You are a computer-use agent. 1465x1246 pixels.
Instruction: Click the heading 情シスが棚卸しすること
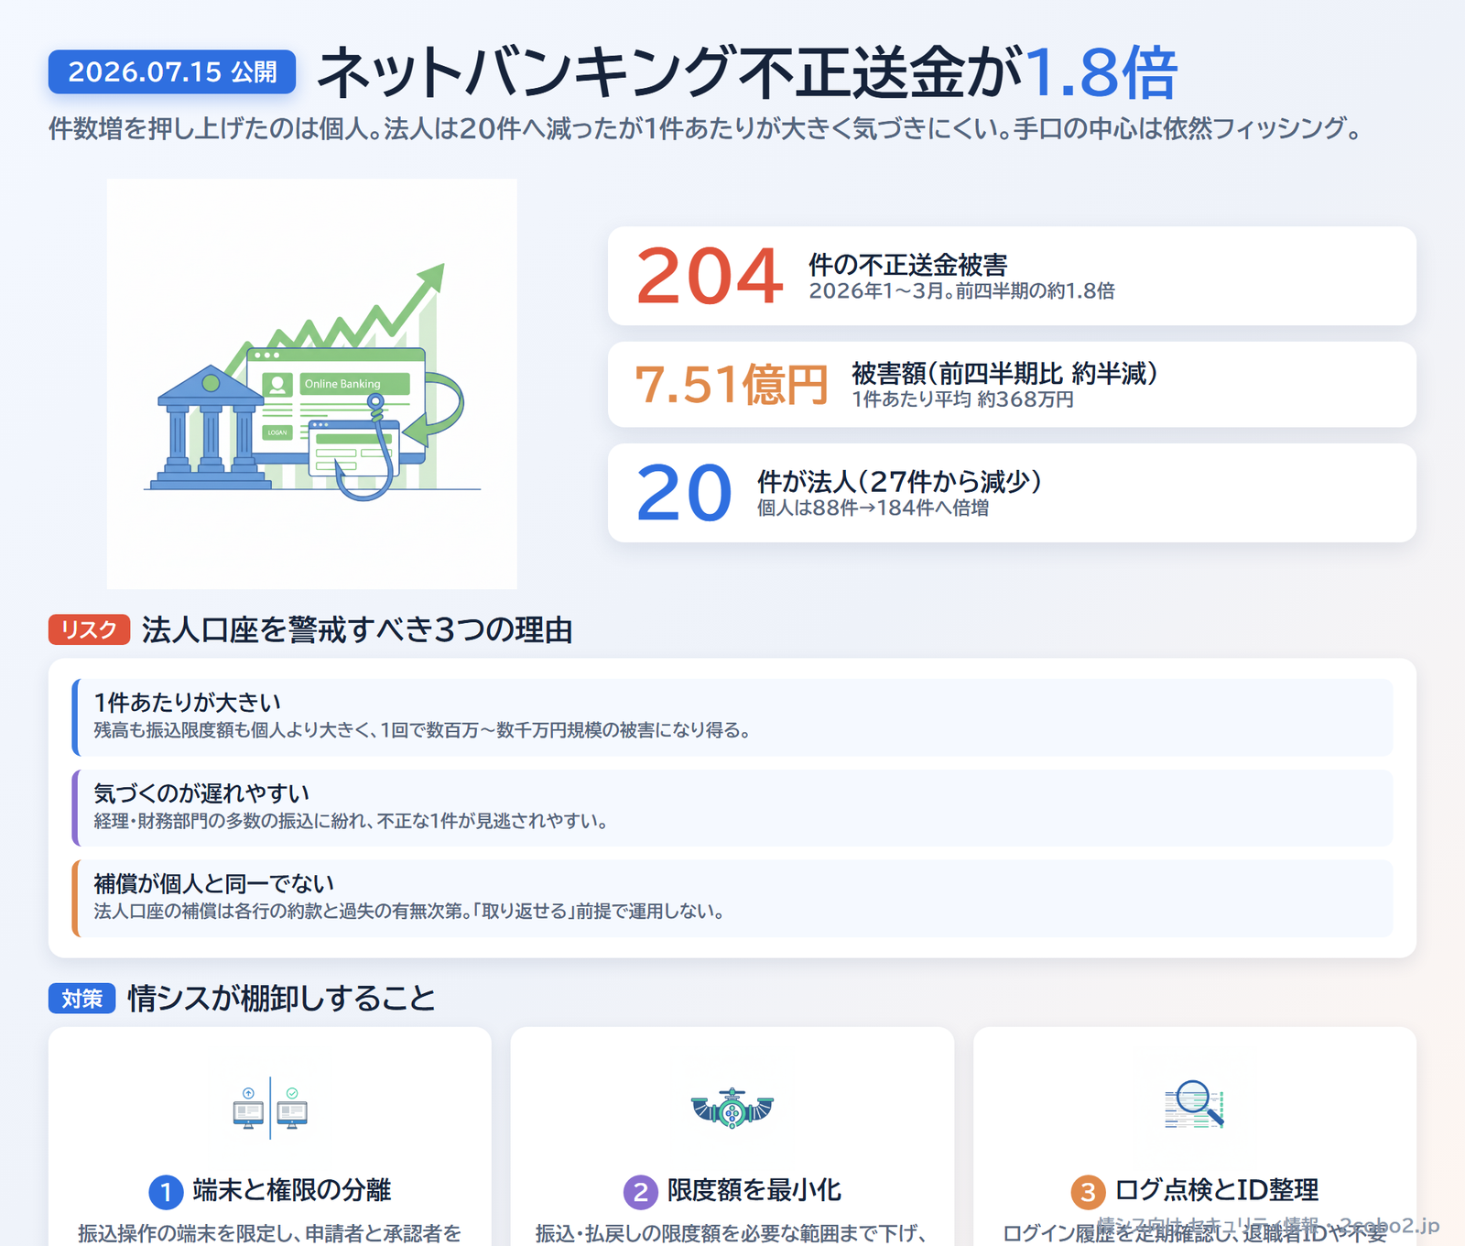(281, 998)
